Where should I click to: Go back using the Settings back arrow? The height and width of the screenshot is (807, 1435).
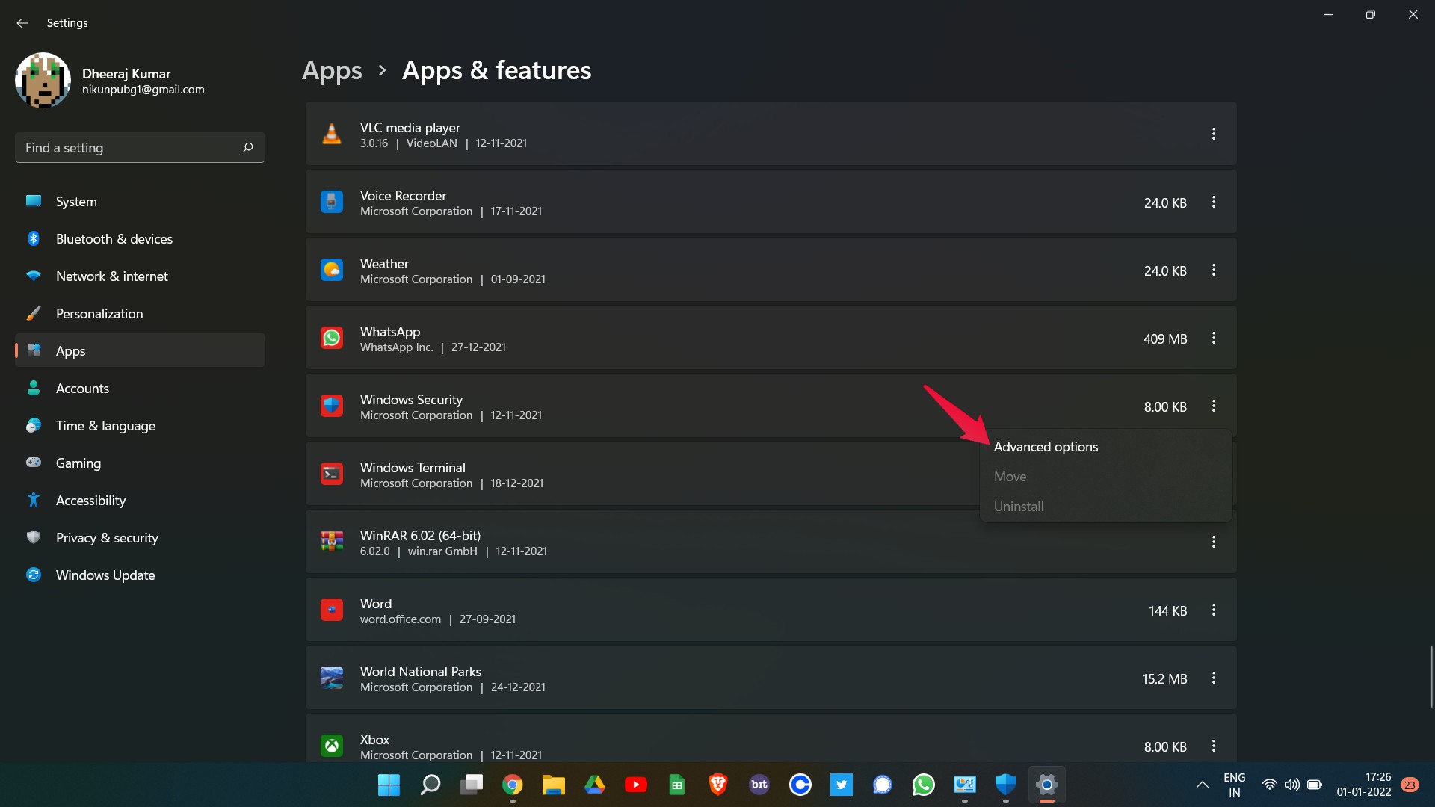pos(22,23)
